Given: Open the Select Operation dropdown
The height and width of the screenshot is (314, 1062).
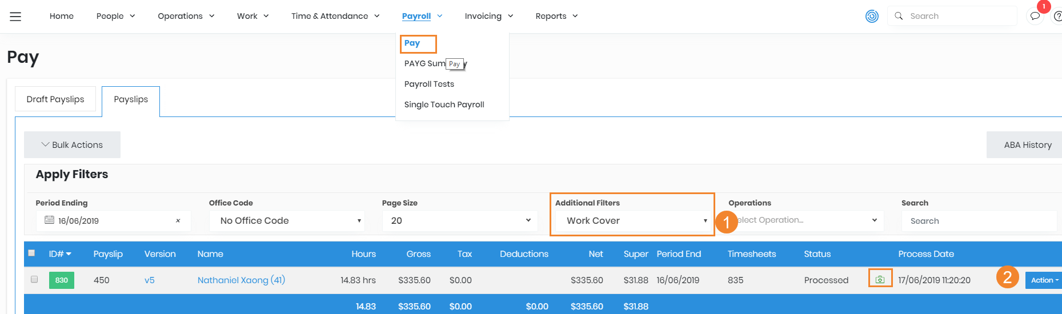Looking at the screenshot, I should 807,220.
